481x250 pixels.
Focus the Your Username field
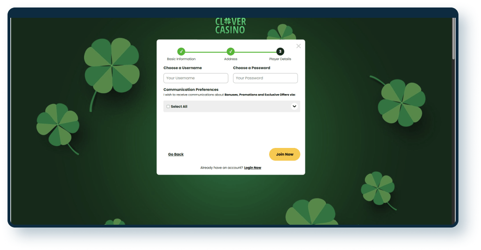click(x=196, y=78)
